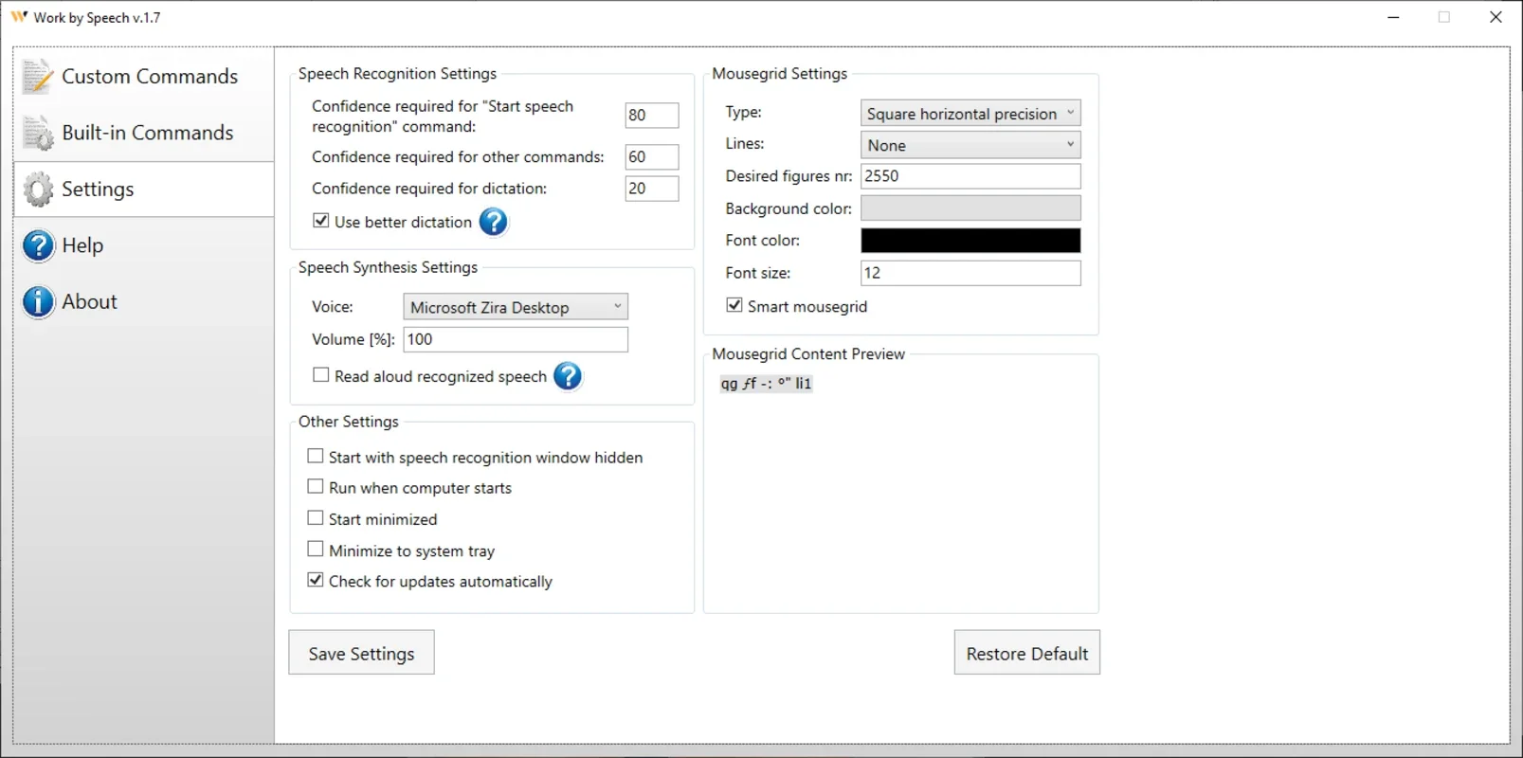Click the Custom Commands notepad icon
The image size is (1523, 758).
pyautogui.click(x=38, y=77)
